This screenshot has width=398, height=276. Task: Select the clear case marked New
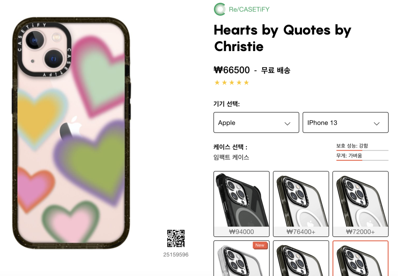pos(241,258)
